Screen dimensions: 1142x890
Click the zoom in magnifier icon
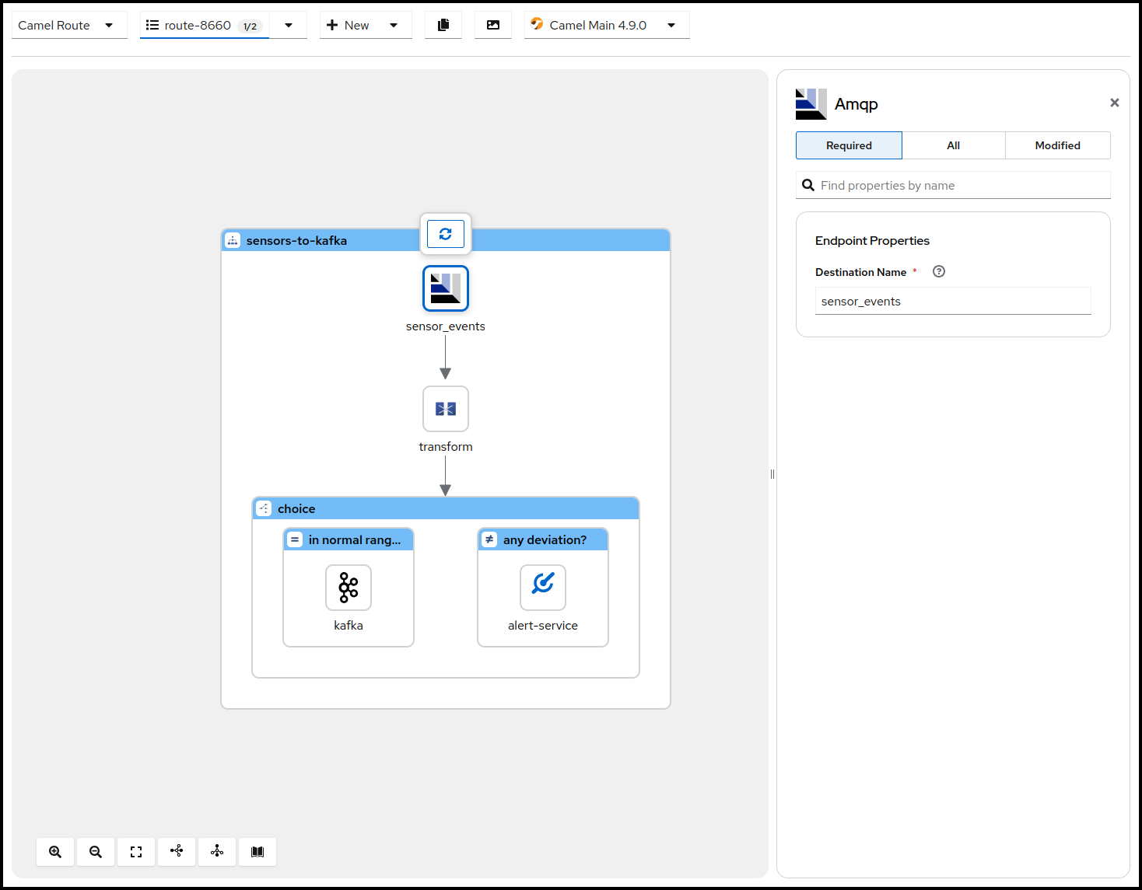click(x=55, y=852)
